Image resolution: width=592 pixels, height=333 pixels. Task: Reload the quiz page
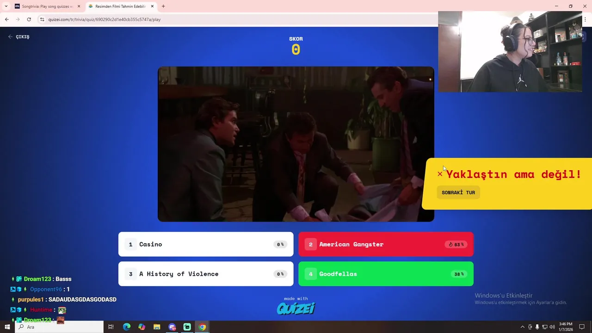(29, 19)
